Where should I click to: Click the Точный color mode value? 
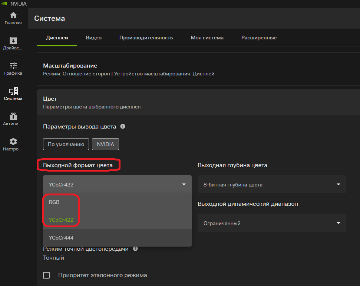53,258
